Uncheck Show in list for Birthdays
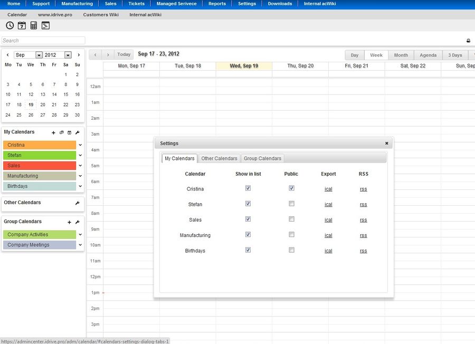475x344 pixels. tap(248, 250)
